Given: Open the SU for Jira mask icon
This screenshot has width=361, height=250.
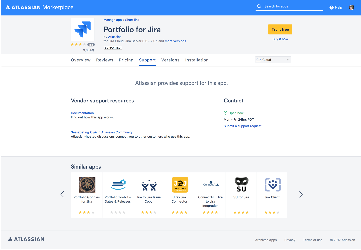Looking at the screenshot, I should click(241, 184).
